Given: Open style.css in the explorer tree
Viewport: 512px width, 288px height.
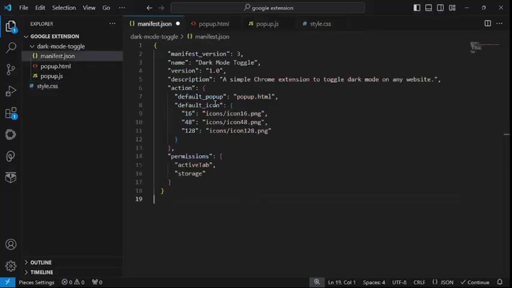Looking at the screenshot, I should coord(47,86).
